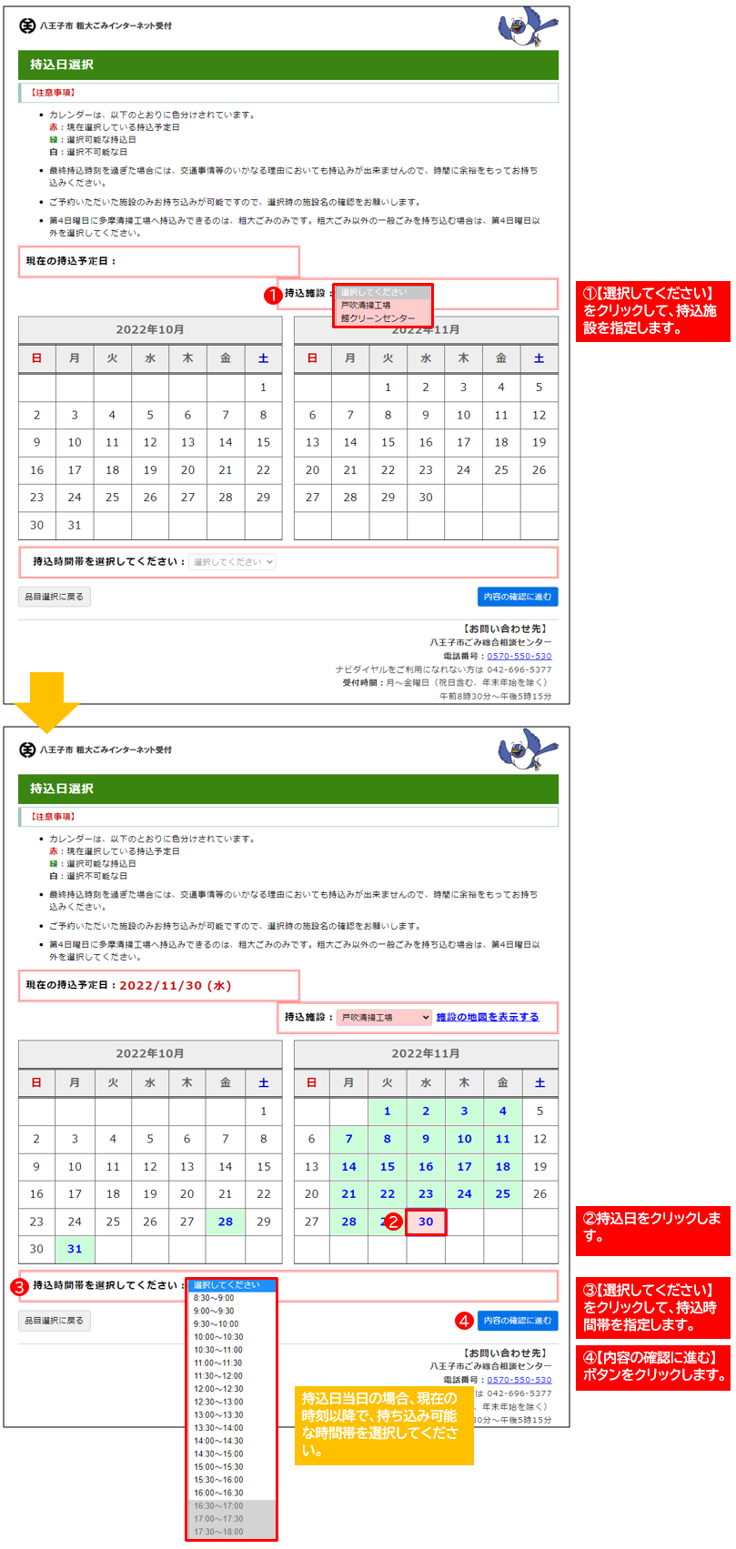Click 品目選択に戻る button in the upper page
The width and height of the screenshot is (736, 1549).
pyautogui.click(x=55, y=597)
